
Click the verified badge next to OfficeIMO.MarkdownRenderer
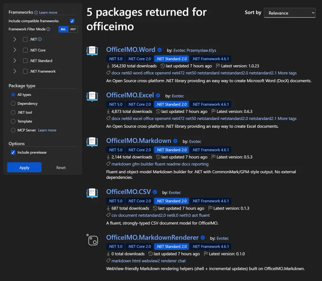[203, 237]
